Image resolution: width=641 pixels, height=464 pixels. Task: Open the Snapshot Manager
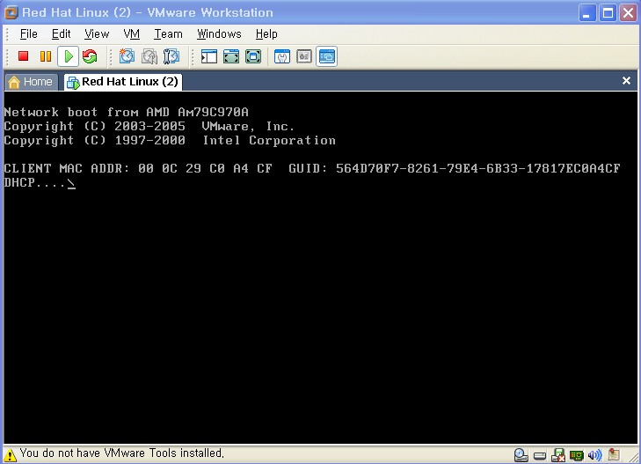171,56
